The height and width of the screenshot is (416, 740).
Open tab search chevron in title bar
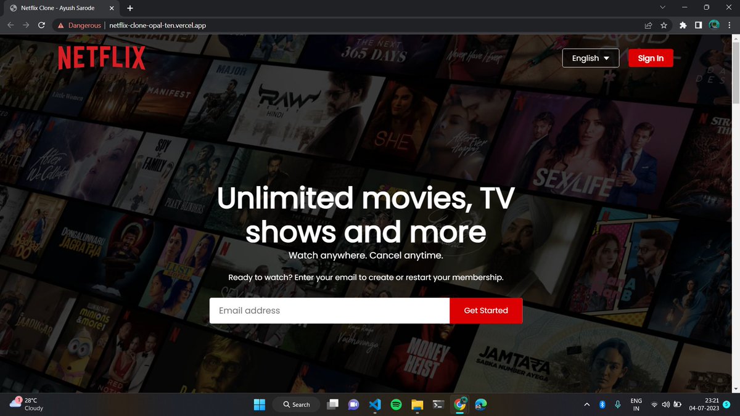click(663, 7)
